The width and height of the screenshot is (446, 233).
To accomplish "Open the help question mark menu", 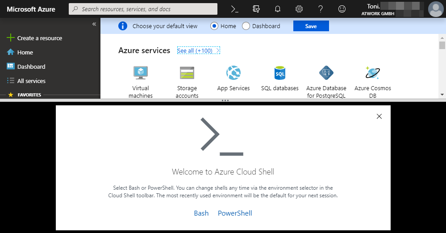I will [321, 9].
